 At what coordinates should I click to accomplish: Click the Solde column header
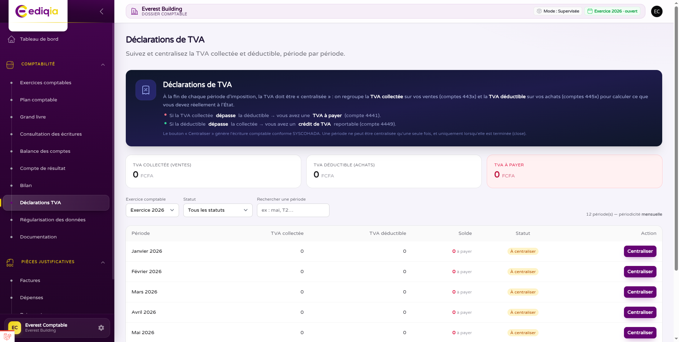pyautogui.click(x=465, y=233)
